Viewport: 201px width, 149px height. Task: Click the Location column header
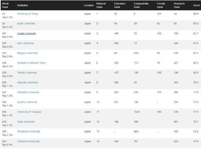point(89,5)
